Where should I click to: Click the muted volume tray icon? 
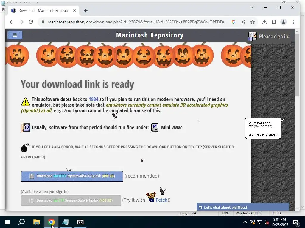click(267, 222)
